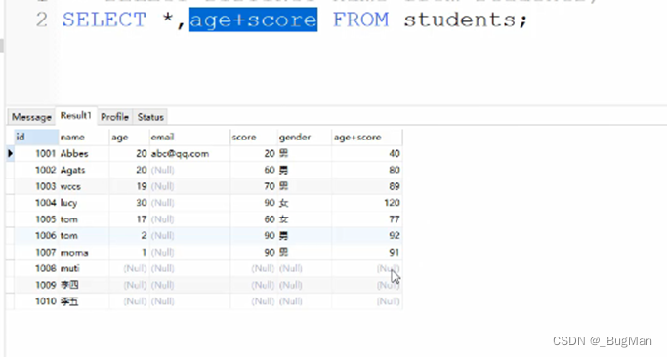This screenshot has width=667, height=357.
Task: Click the id cell 1010
Action: click(46, 301)
